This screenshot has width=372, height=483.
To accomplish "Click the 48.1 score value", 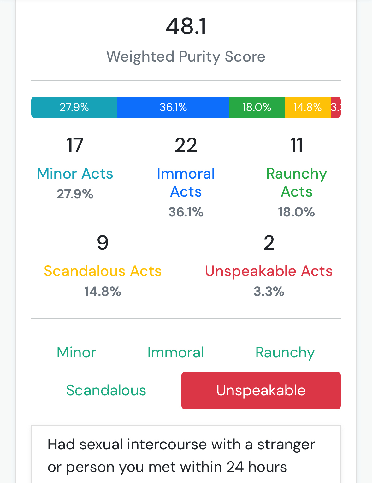I will [x=186, y=26].
